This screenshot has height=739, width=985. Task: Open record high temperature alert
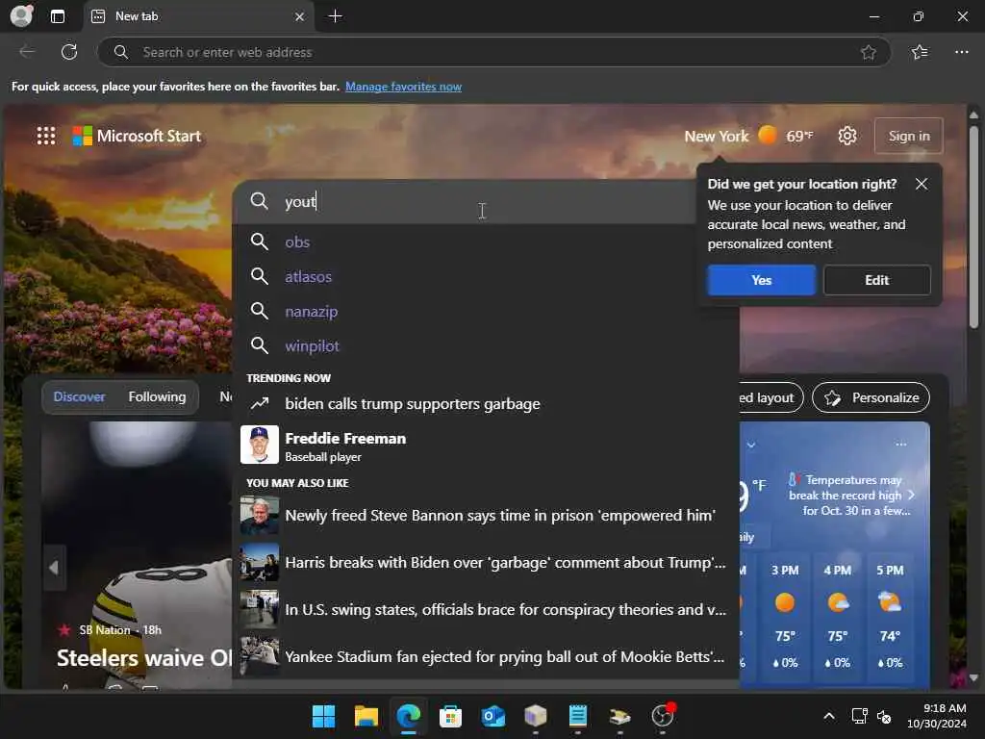850,496
